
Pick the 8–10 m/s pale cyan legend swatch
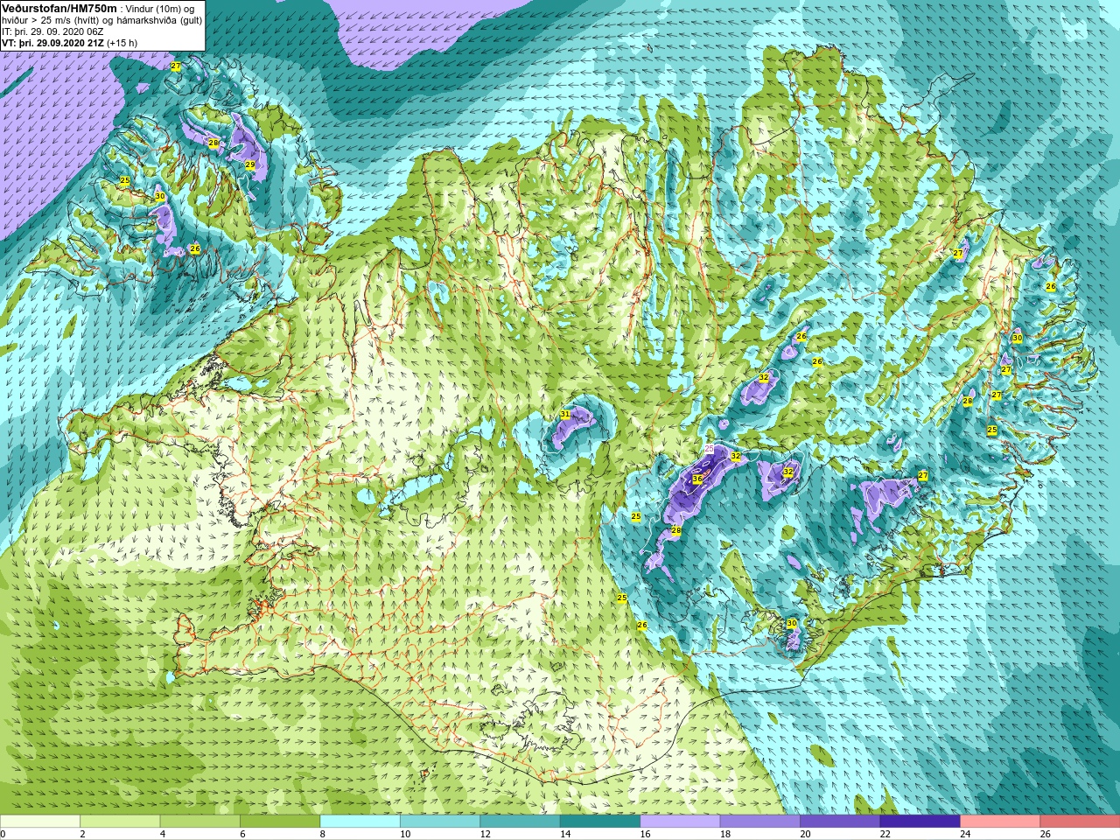click(360, 822)
